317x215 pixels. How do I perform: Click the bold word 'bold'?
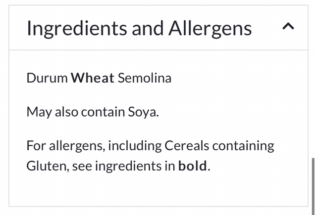pyautogui.click(x=193, y=166)
